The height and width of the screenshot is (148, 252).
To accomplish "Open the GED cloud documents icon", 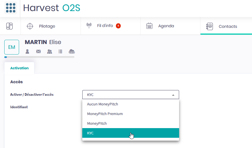I will coord(72,51).
